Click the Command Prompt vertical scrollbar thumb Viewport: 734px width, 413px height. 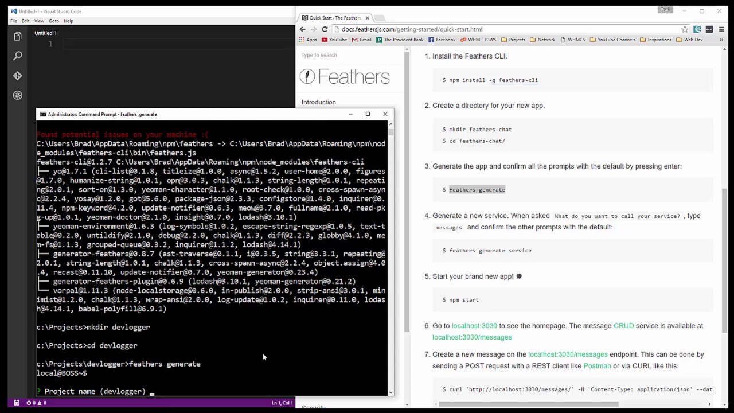coord(391,132)
